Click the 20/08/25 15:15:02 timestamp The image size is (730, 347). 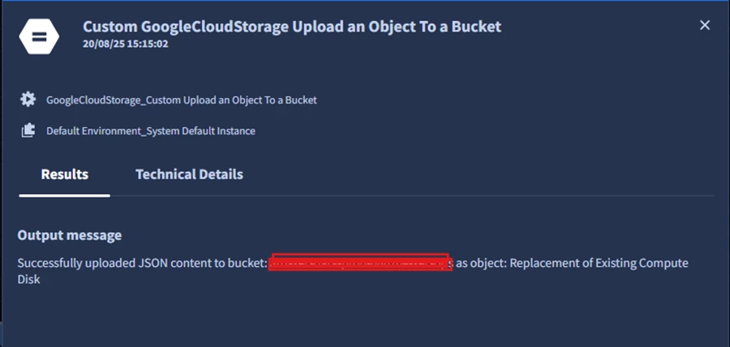coord(126,44)
